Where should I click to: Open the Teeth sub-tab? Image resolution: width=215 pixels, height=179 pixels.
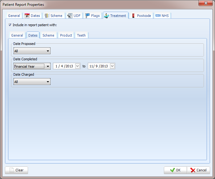pyautogui.click(x=81, y=35)
